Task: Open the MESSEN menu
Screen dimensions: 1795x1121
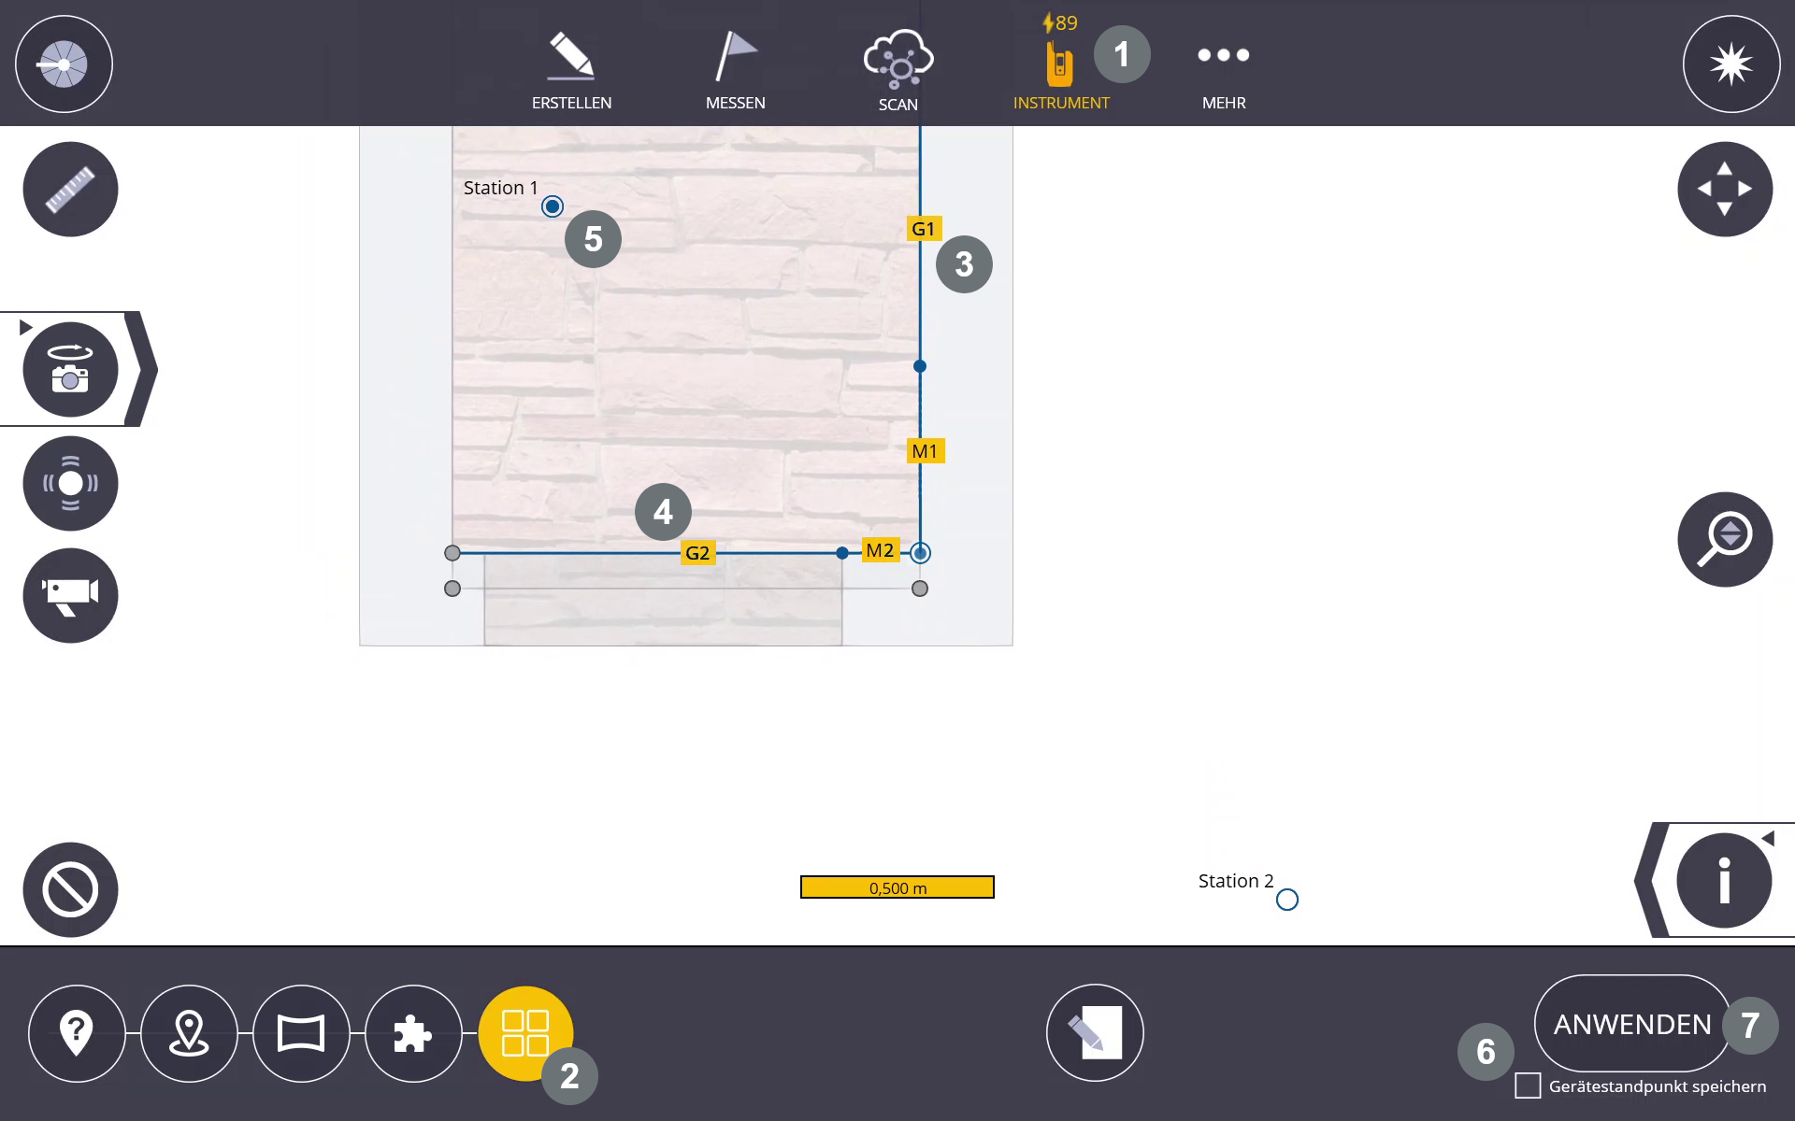Action: tap(735, 71)
